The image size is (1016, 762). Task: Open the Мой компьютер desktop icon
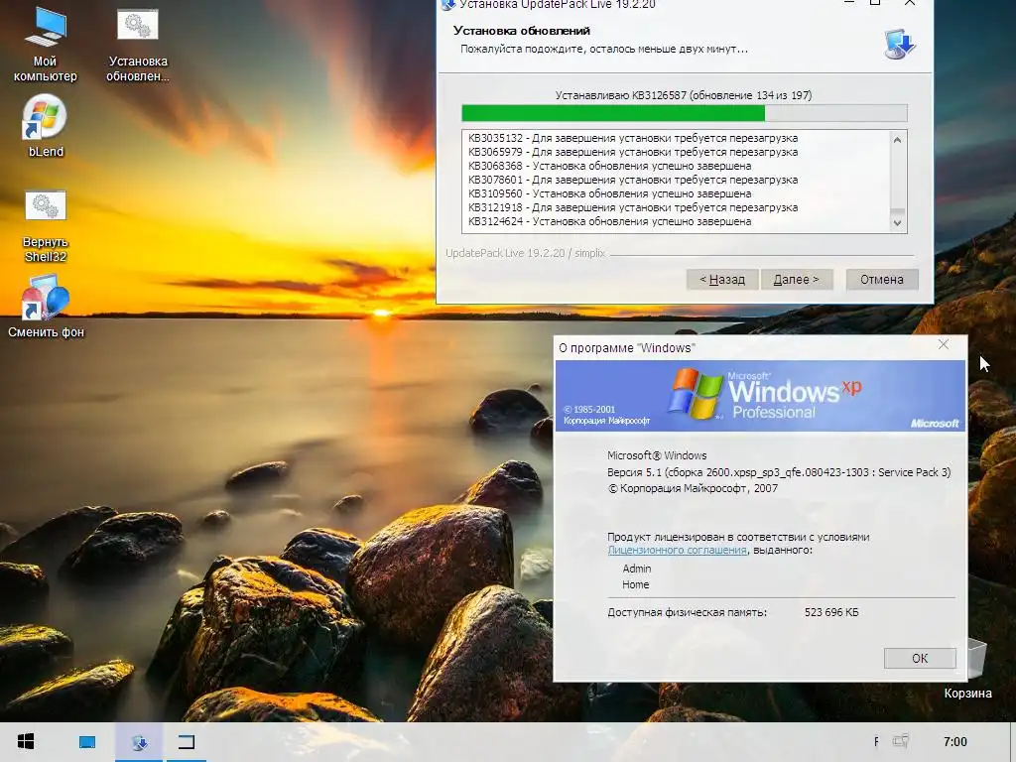(46, 44)
